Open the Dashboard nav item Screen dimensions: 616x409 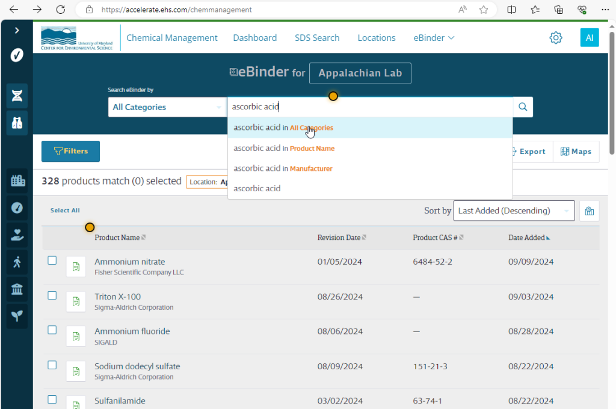[x=255, y=38]
